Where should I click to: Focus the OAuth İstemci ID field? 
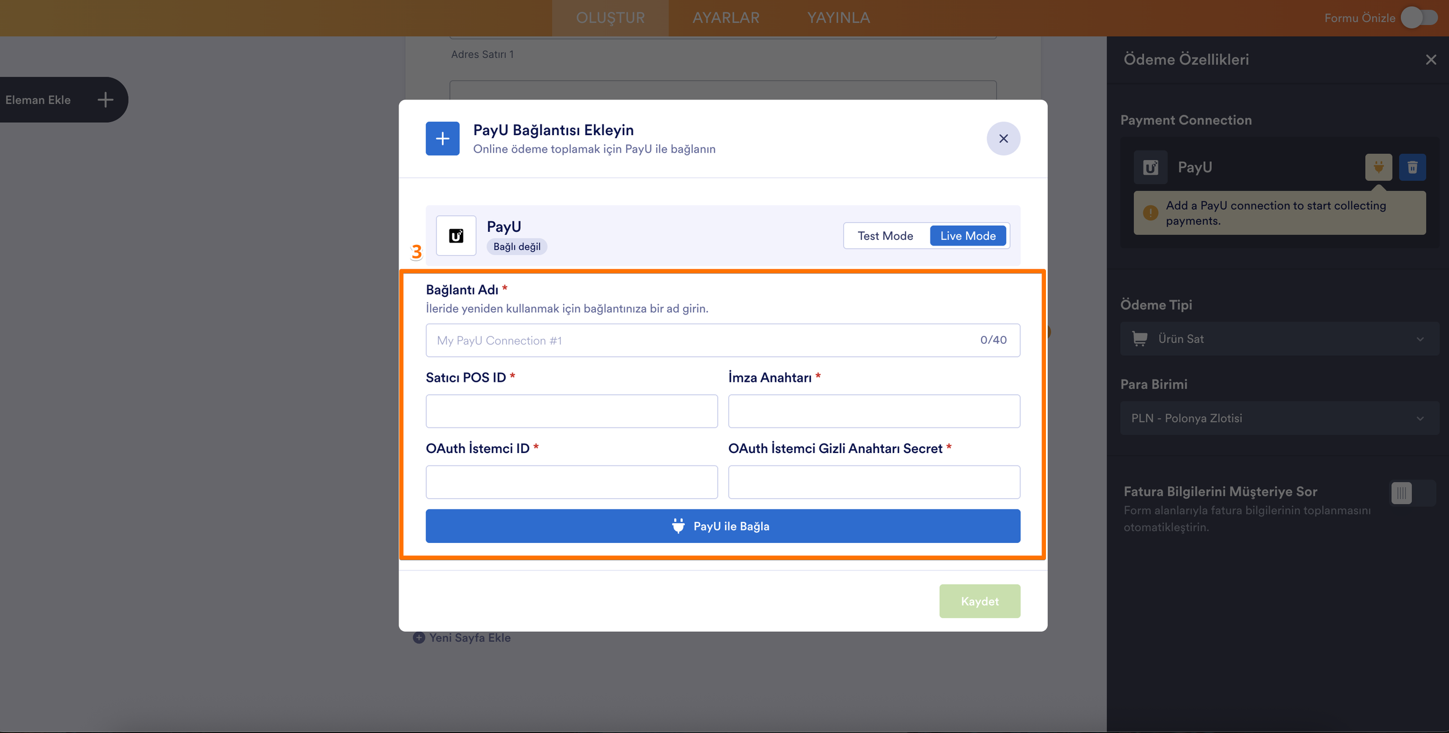572,482
